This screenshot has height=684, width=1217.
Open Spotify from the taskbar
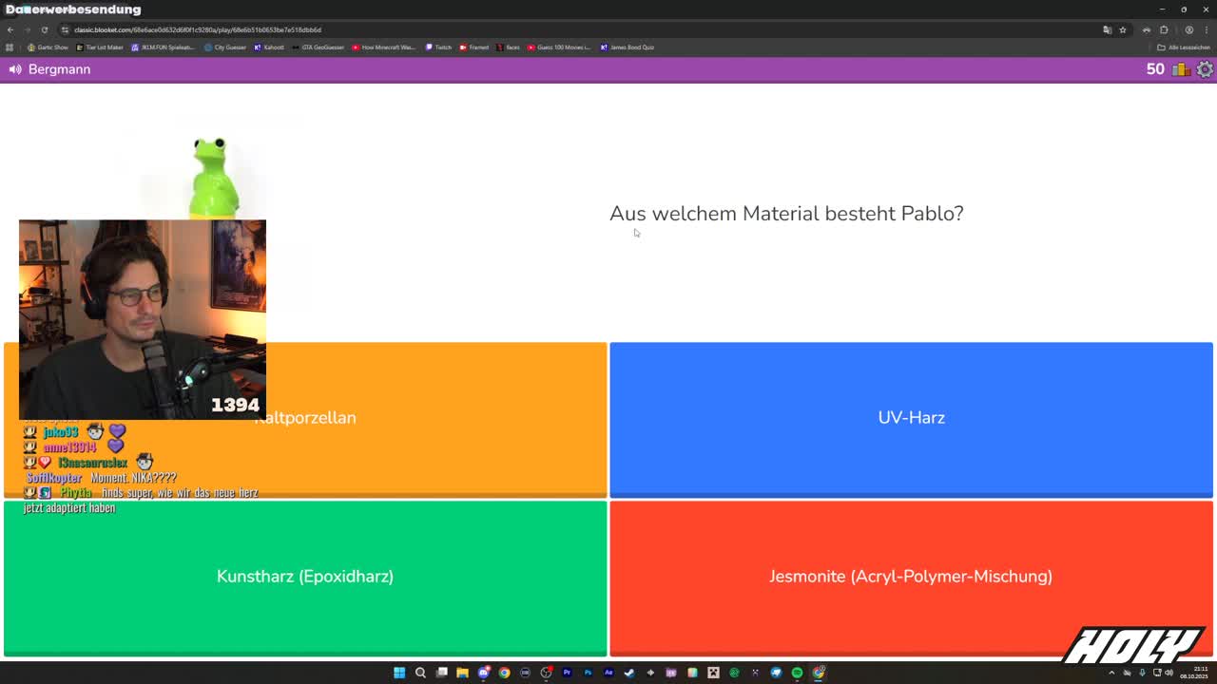[797, 673]
